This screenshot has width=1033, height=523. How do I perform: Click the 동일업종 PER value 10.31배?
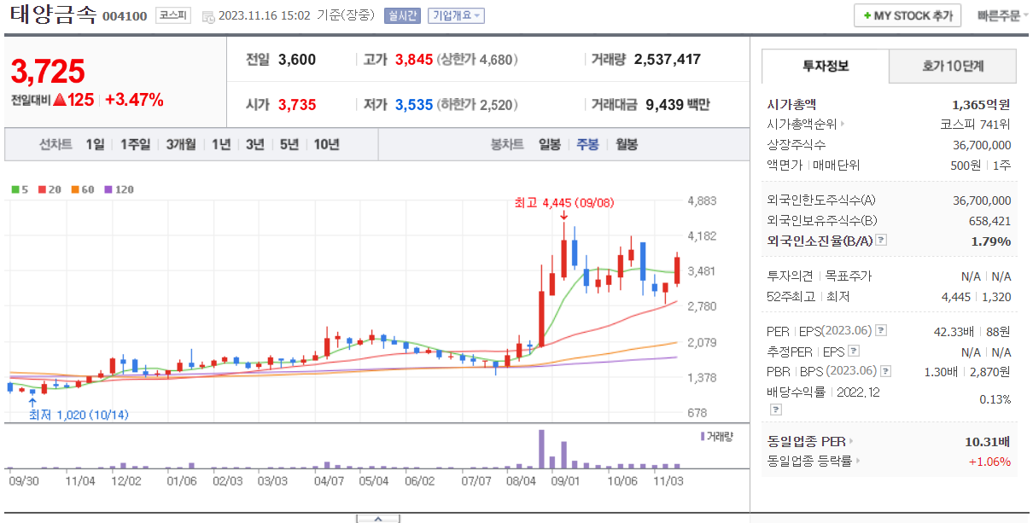pyautogui.click(x=988, y=441)
